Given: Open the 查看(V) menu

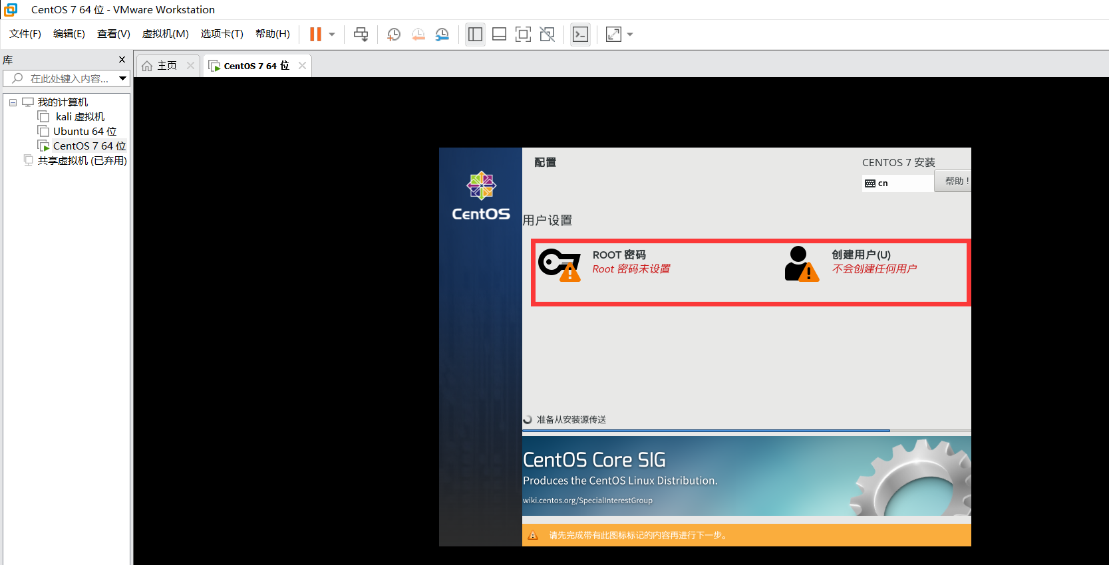Looking at the screenshot, I should pyautogui.click(x=114, y=34).
